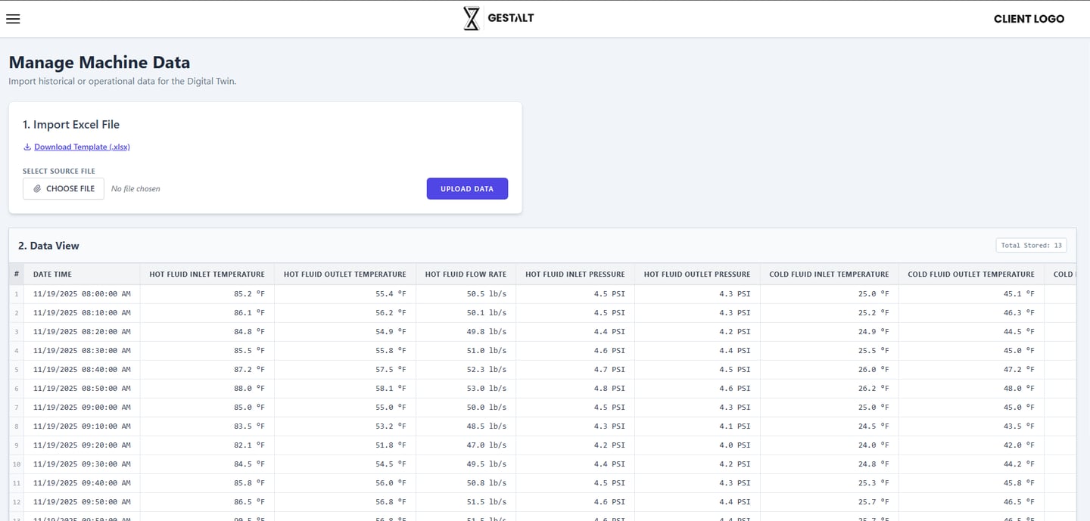Select the 11/19/2025 08:50:00 AM cell
This screenshot has width=1090, height=521.
click(x=82, y=388)
